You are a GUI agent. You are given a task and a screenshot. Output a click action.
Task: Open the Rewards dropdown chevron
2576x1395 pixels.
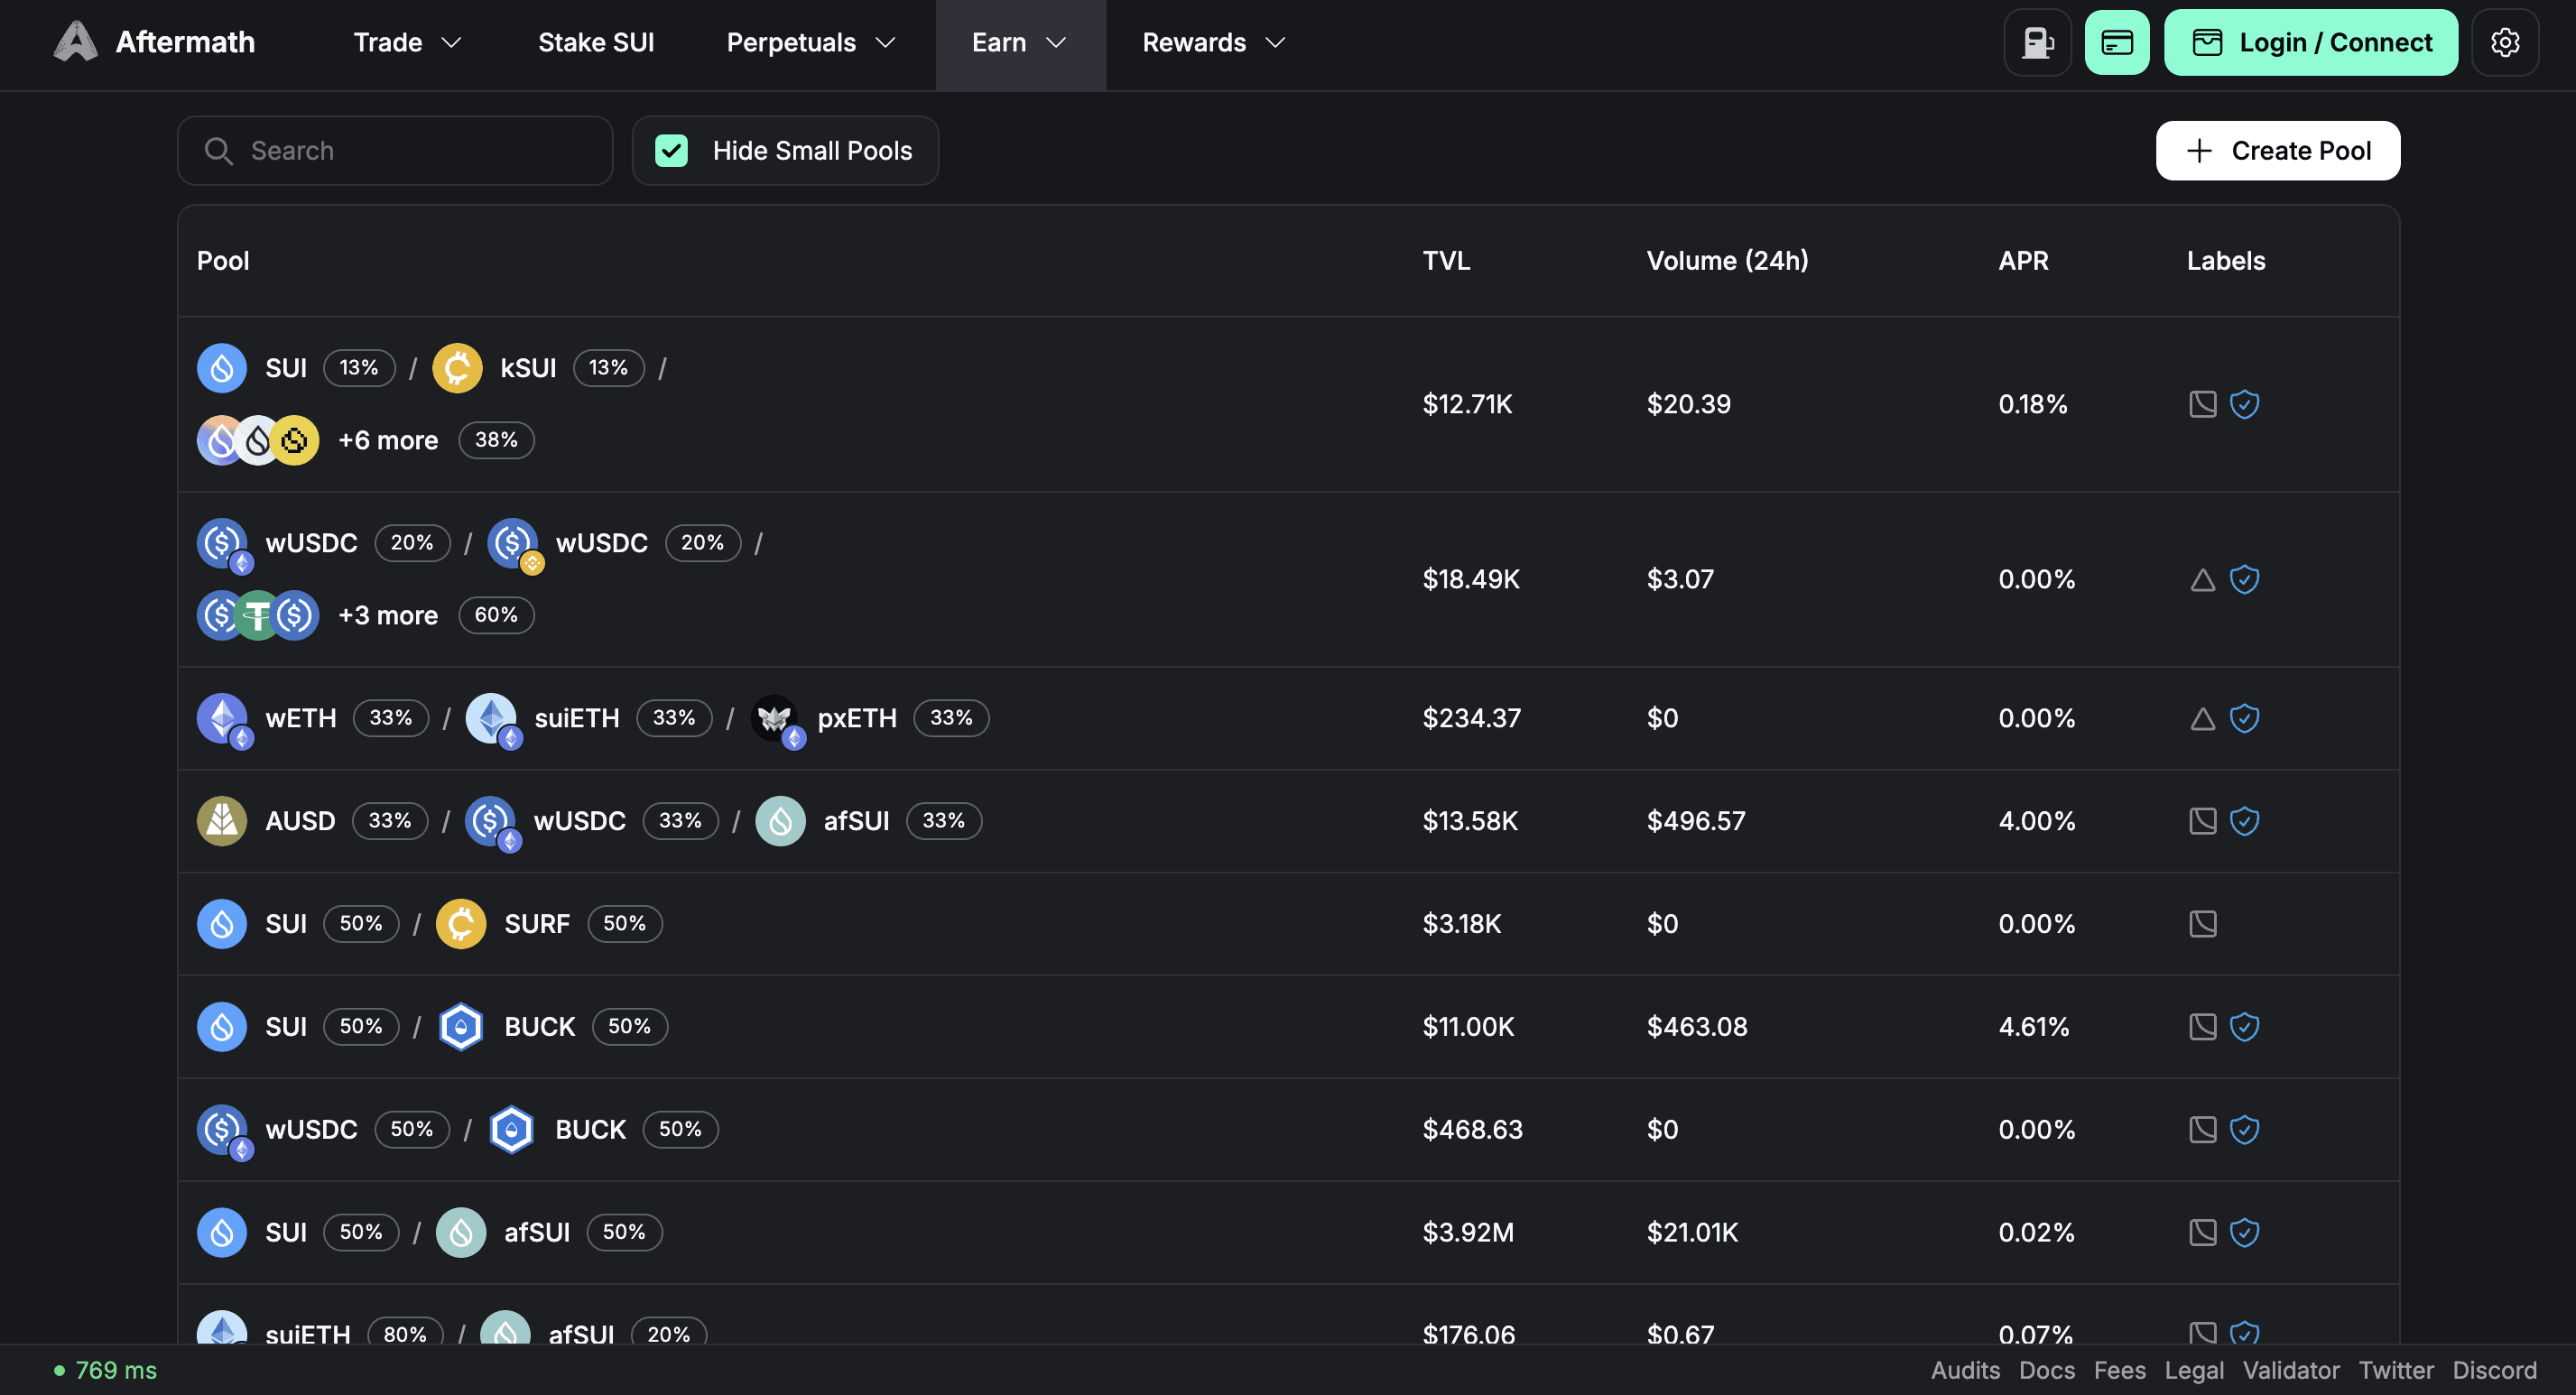click(x=1275, y=42)
